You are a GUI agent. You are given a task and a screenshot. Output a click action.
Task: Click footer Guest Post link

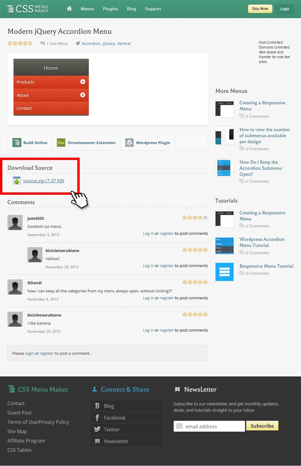pos(19,413)
